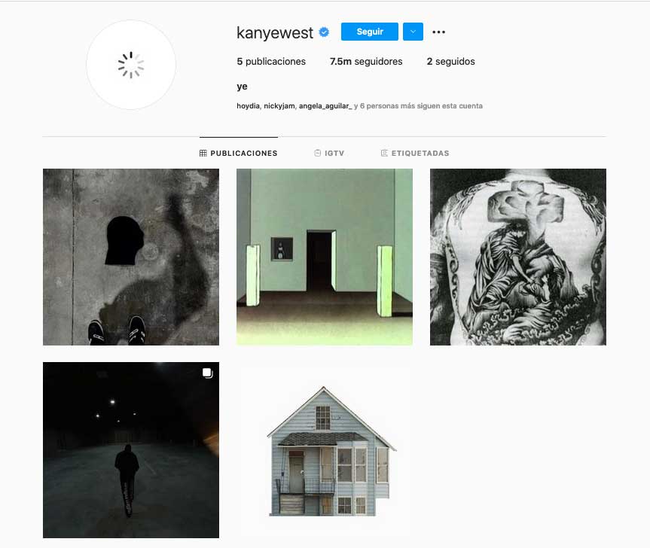Viewport: 650px width, 548px height.
Task: Open the angela_aguilar_ follower link
Action: tap(325, 106)
